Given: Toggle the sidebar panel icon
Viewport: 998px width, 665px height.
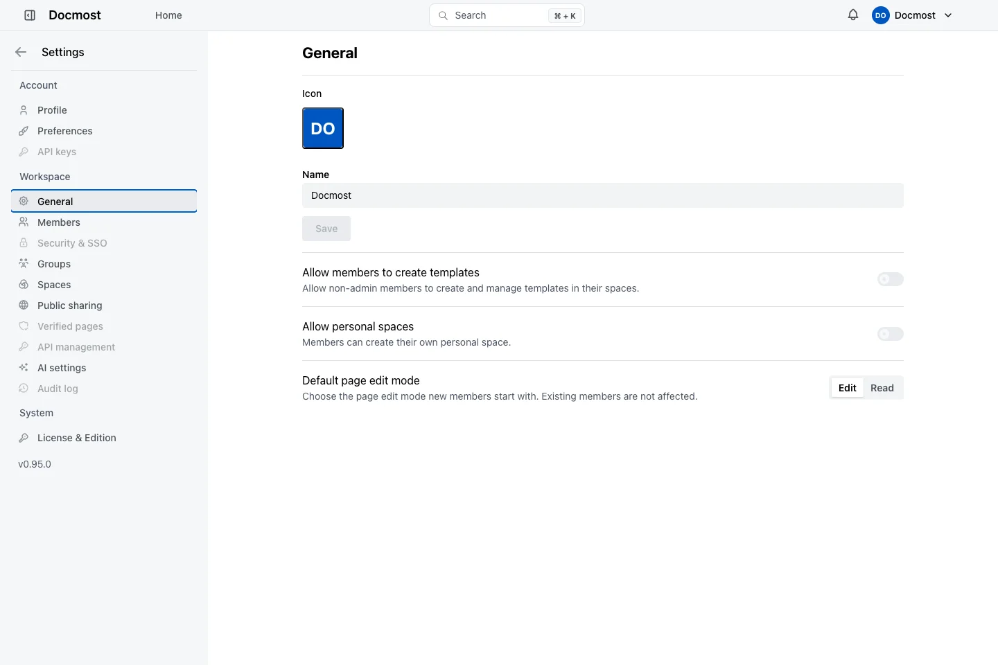Looking at the screenshot, I should [x=30, y=15].
